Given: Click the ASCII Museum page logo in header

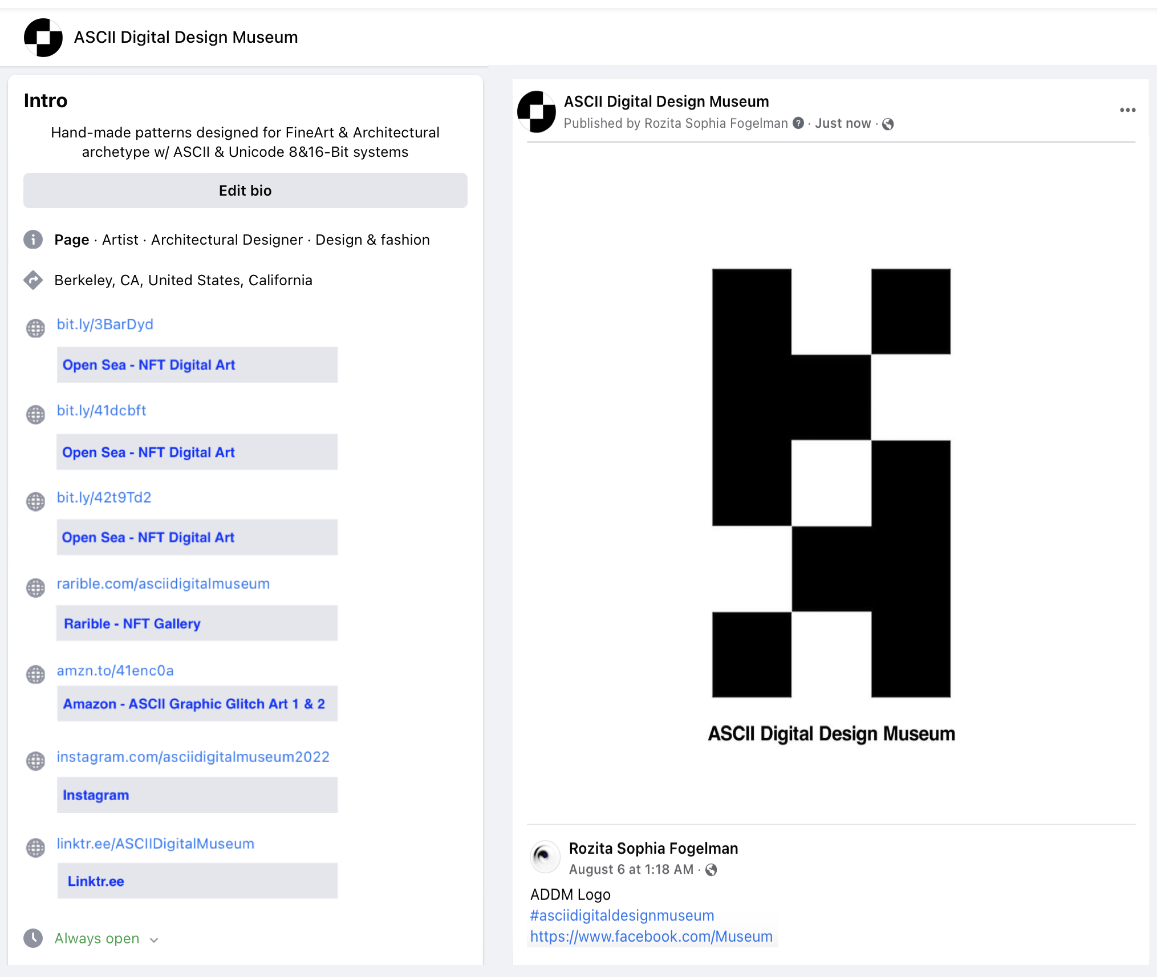Looking at the screenshot, I should (43, 38).
